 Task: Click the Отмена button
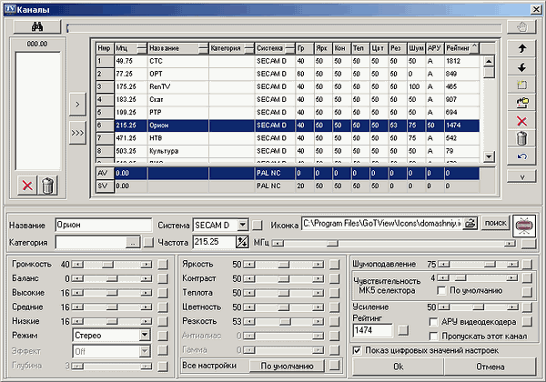[490, 366]
